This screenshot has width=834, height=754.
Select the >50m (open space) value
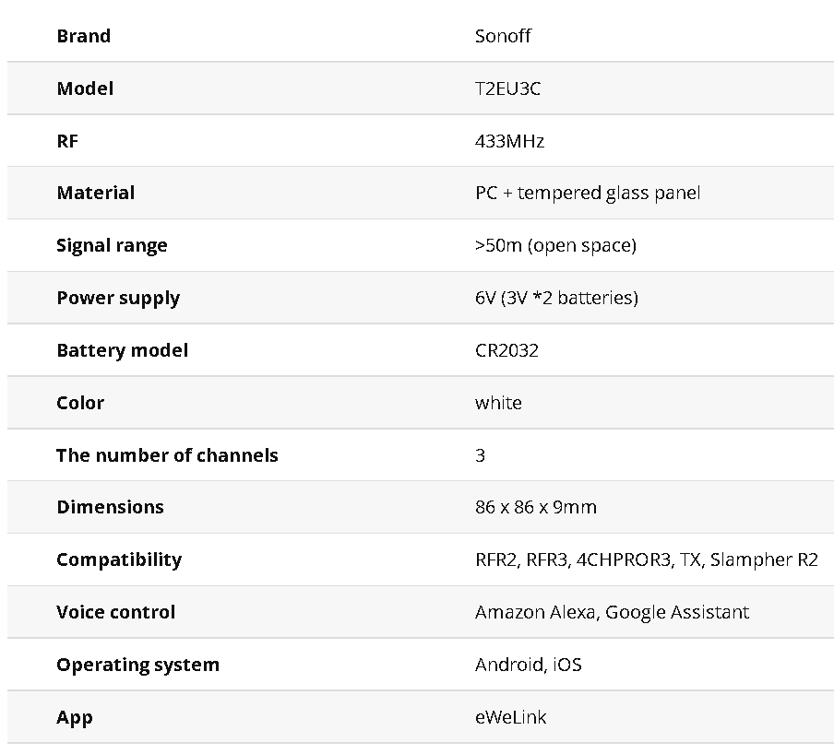[555, 245]
